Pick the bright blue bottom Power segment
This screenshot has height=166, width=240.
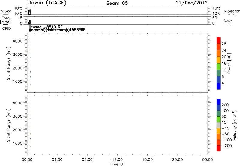219,86
